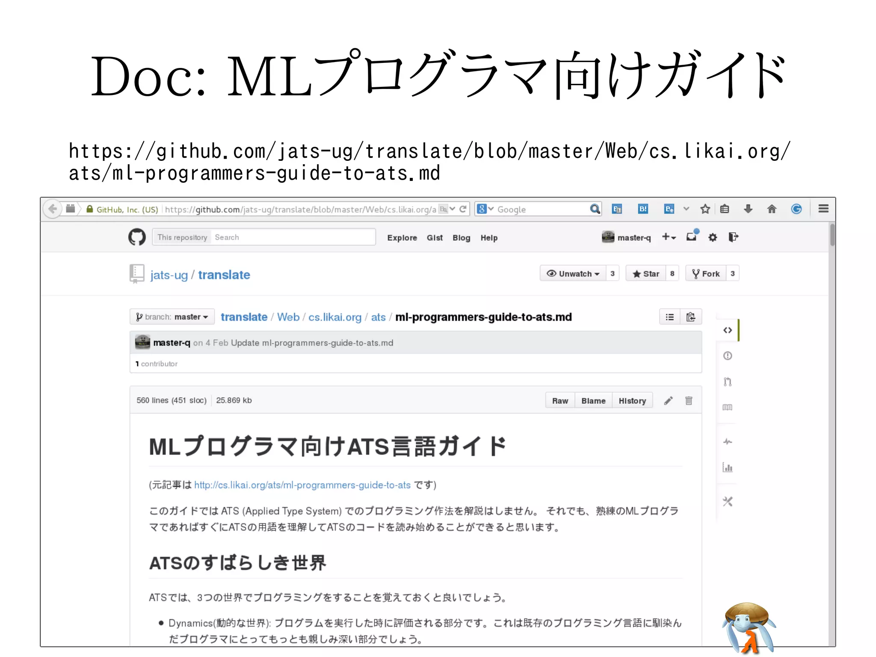Expand the toolbar extension dropdown chevron
Viewport: 876px width, 657px height.
[x=686, y=209]
